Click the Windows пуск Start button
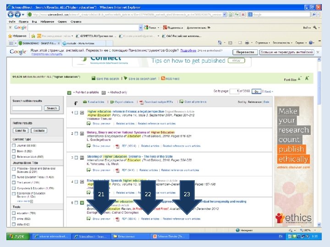Viewport: 330px width, 247px height. [17, 236]
